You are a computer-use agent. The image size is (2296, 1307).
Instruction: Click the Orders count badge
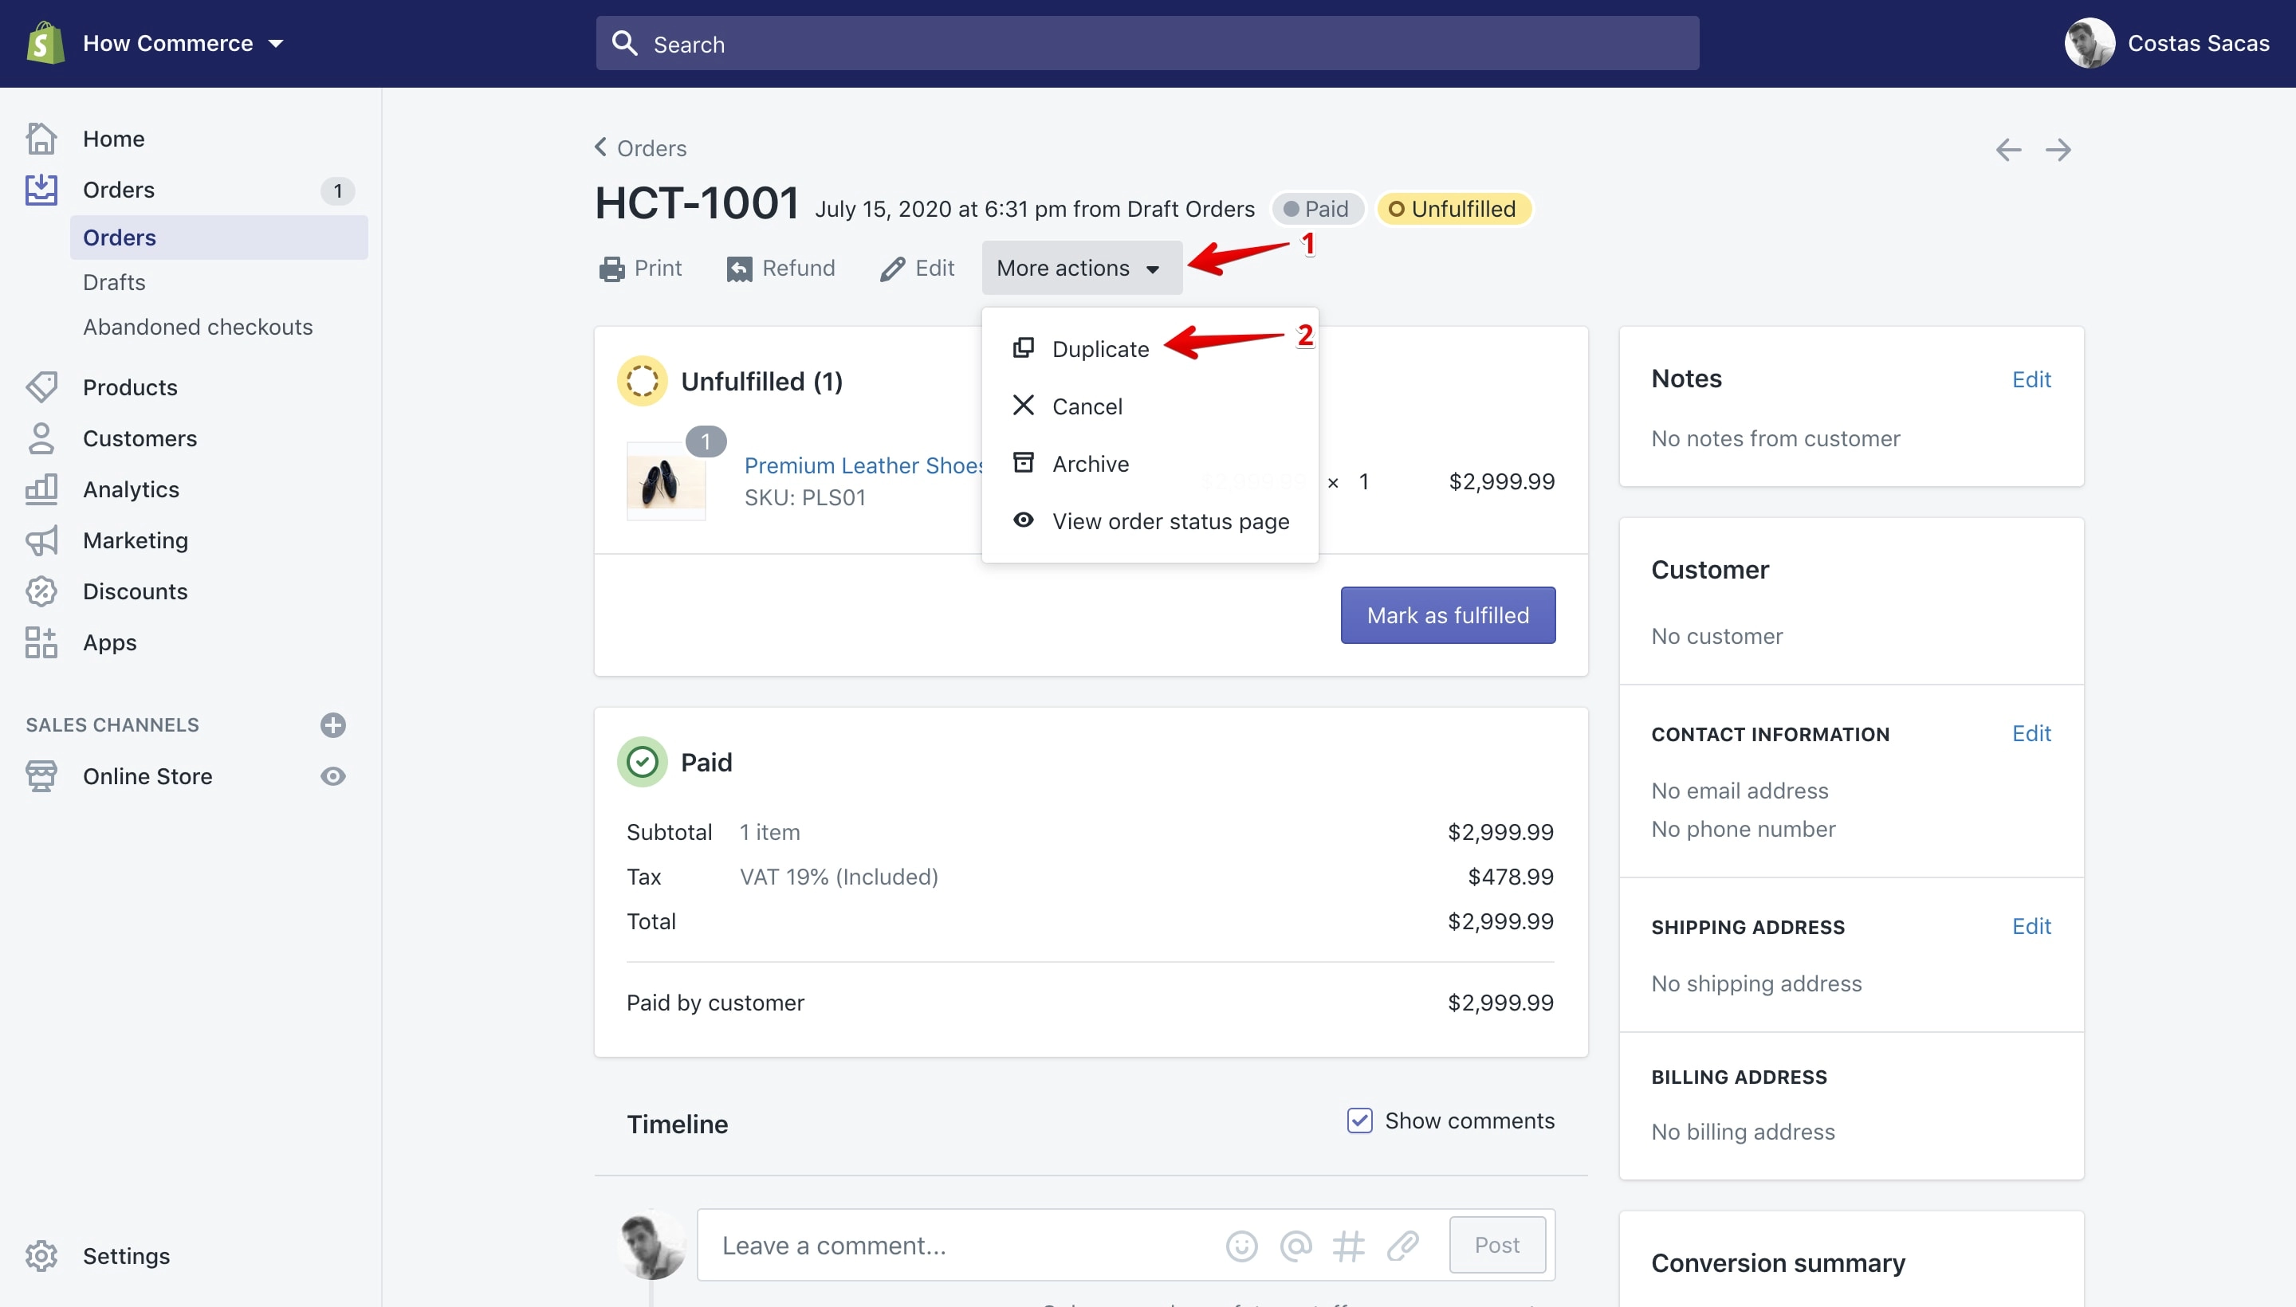pyautogui.click(x=337, y=190)
